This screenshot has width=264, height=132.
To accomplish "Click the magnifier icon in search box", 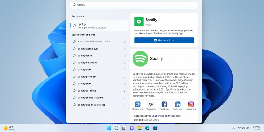I will coord(74,5).
